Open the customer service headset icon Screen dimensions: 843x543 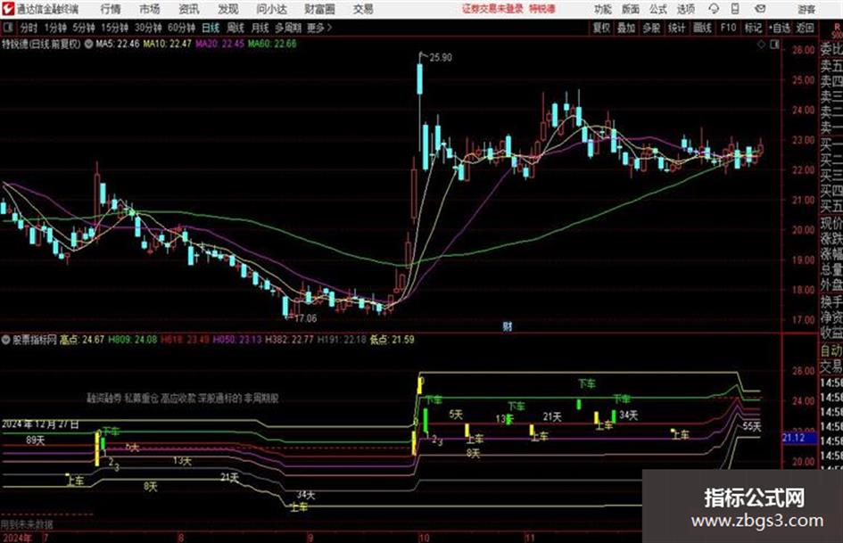714,9
